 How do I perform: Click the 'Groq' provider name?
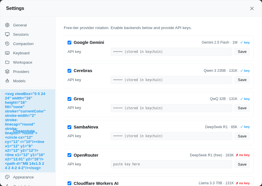point(79,99)
